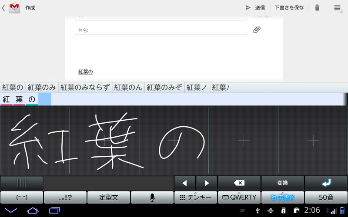348x217 pixels.
Task: Move cursor right with arrow key
Action: click(x=207, y=183)
